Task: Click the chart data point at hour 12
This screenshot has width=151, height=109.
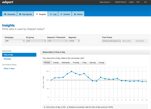Action: coord(101,77)
